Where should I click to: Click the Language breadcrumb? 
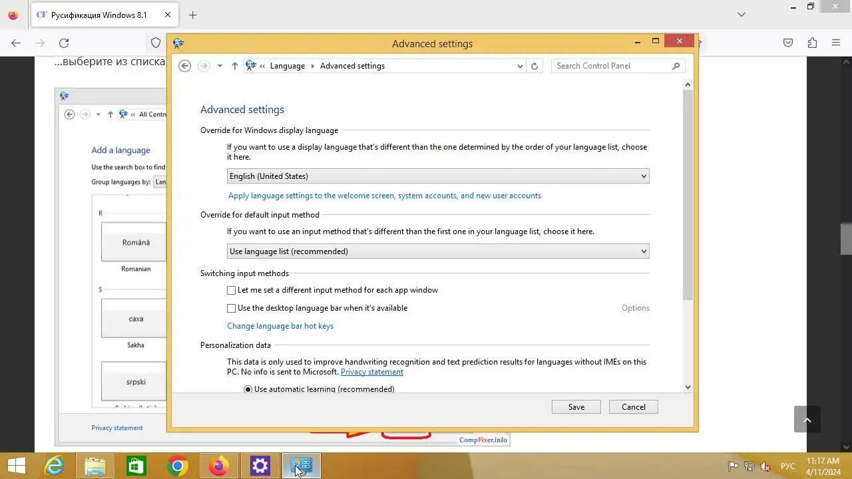tap(288, 66)
